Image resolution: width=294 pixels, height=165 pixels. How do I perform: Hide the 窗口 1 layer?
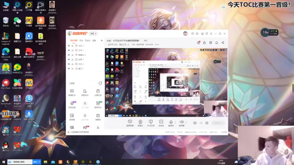(69, 69)
